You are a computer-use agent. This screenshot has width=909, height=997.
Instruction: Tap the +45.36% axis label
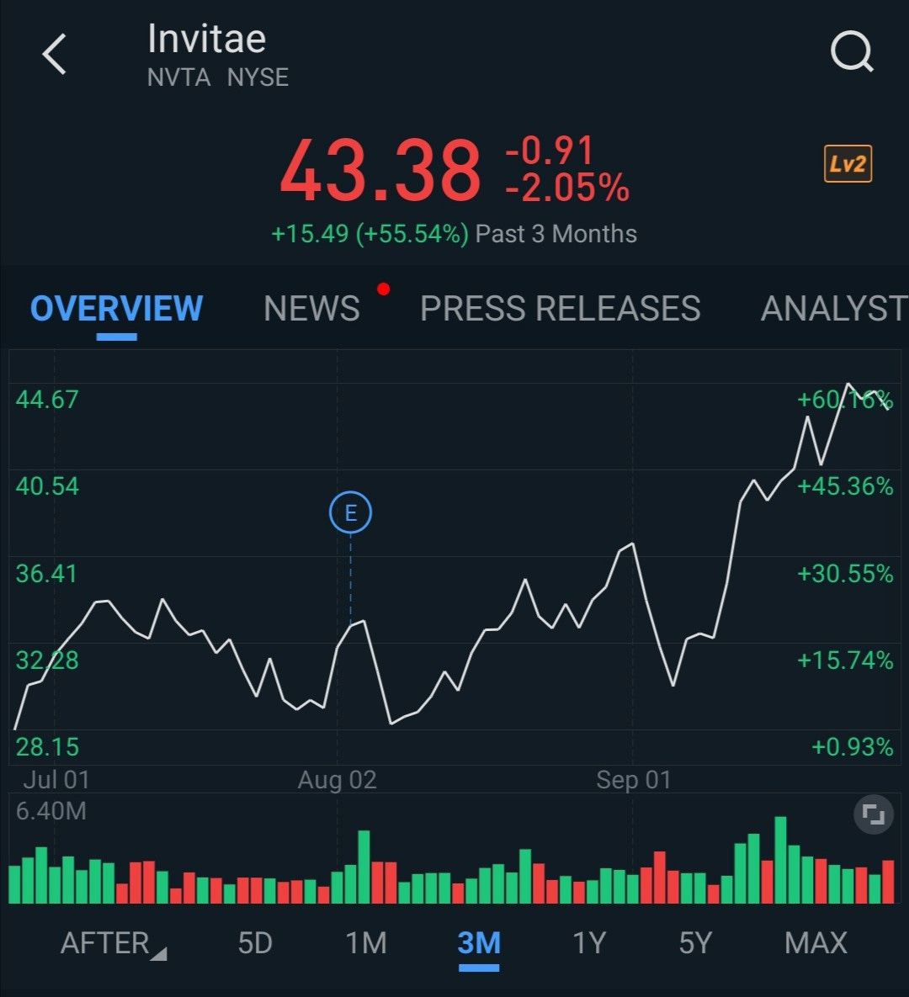pyautogui.click(x=845, y=486)
